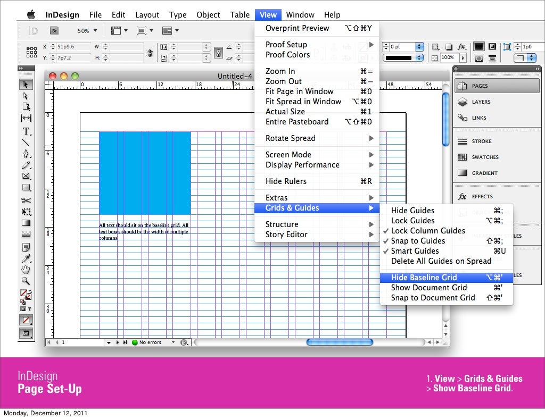Expand the Display Performance submenu

click(x=317, y=164)
